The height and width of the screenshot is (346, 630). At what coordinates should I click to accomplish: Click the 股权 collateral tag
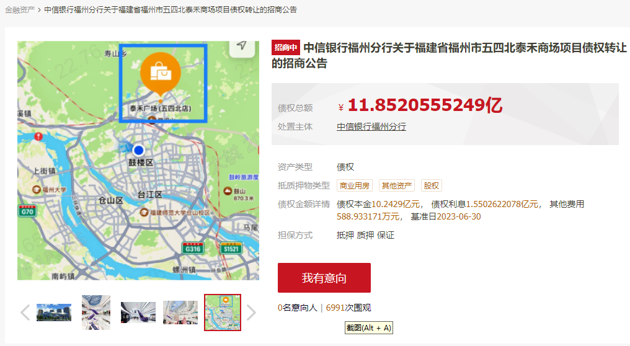[431, 185]
